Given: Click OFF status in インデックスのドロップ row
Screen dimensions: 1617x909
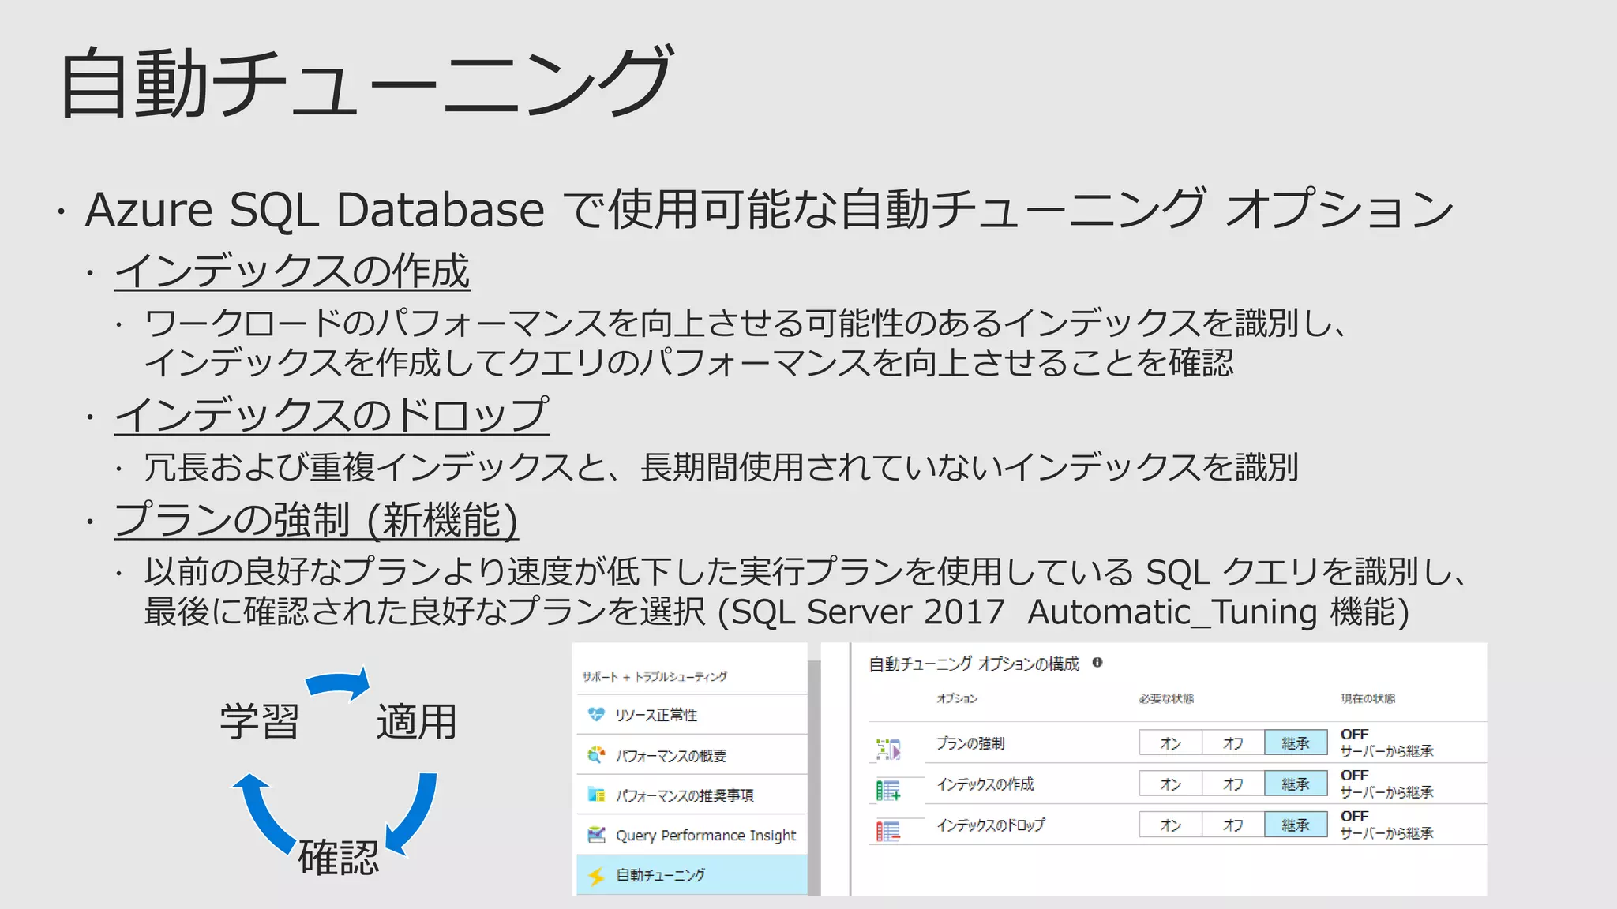Looking at the screenshot, I should [x=1354, y=817].
